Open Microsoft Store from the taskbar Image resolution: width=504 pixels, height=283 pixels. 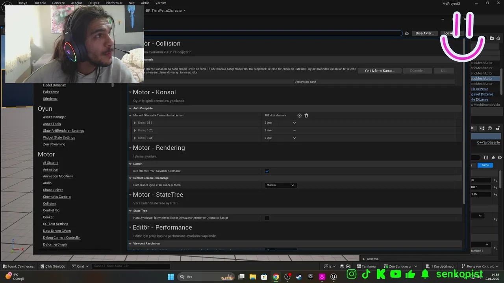point(265,277)
